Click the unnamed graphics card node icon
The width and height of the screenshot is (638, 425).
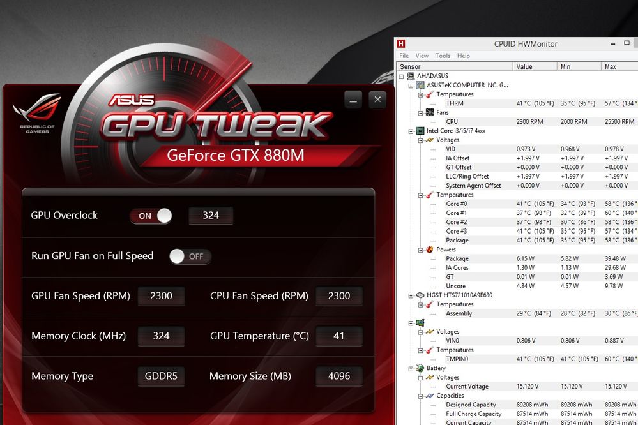(x=420, y=322)
